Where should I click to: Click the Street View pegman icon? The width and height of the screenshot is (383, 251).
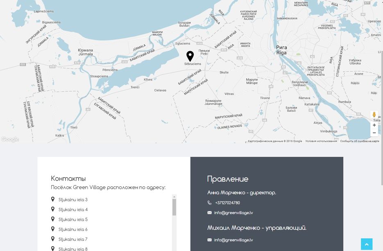(374, 115)
